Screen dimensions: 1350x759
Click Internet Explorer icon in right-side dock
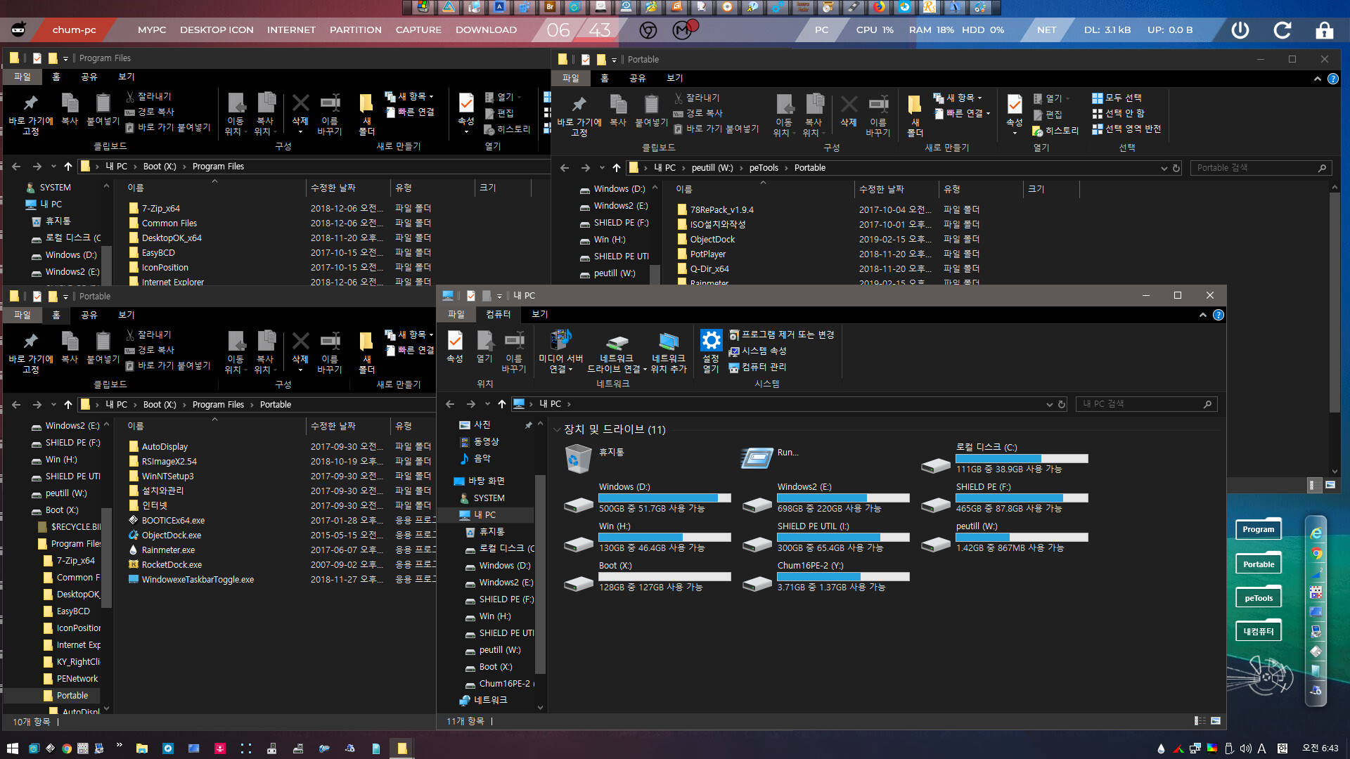click(1316, 533)
